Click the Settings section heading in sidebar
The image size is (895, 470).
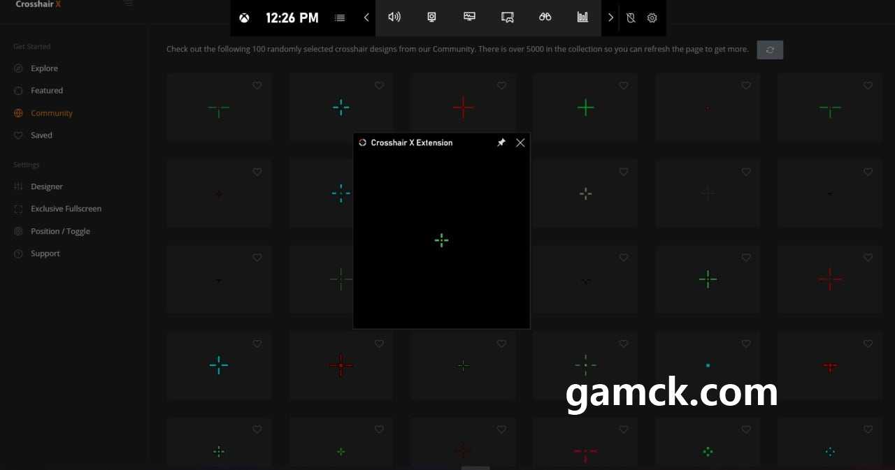(x=27, y=165)
